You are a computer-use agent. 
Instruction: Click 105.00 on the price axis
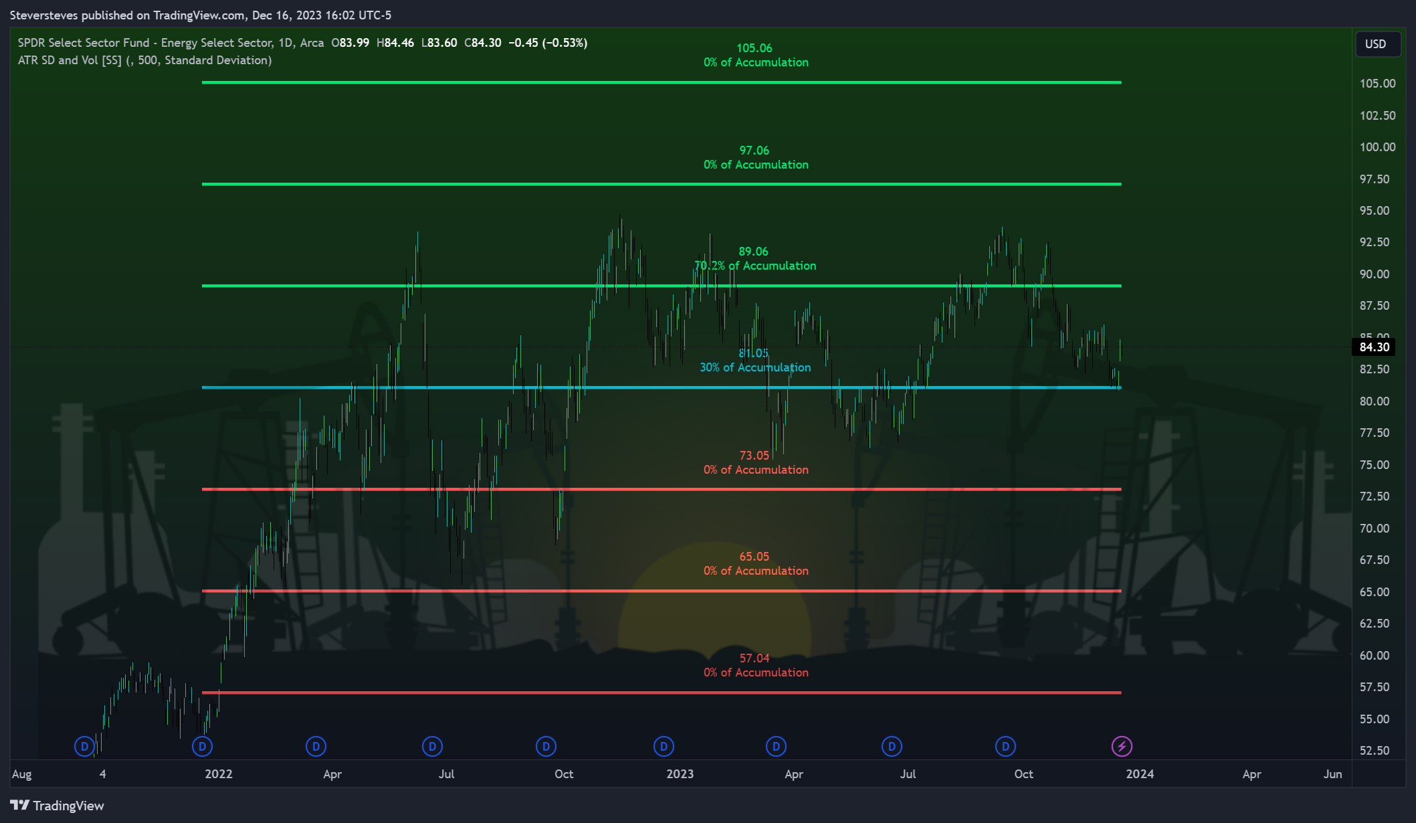click(1377, 84)
